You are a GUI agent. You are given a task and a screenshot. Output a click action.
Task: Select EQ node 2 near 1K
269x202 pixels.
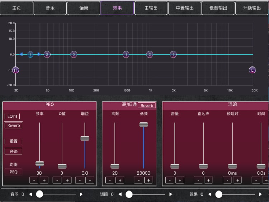[150, 55]
